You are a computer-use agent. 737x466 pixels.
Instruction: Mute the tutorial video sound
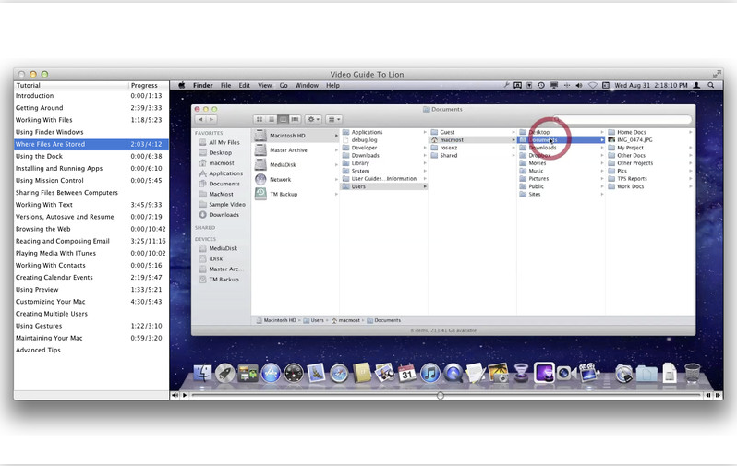coord(175,395)
